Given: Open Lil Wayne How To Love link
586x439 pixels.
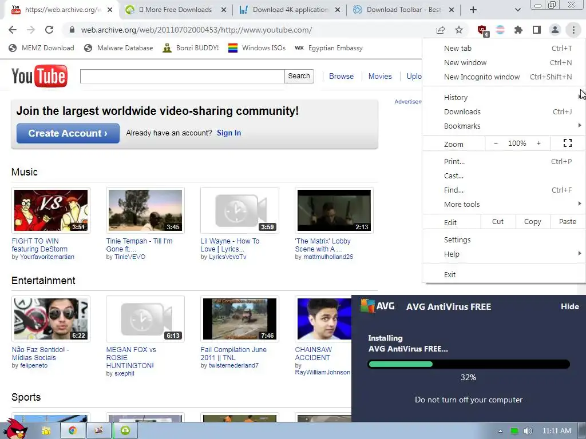Looking at the screenshot, I should pos(230,245).
